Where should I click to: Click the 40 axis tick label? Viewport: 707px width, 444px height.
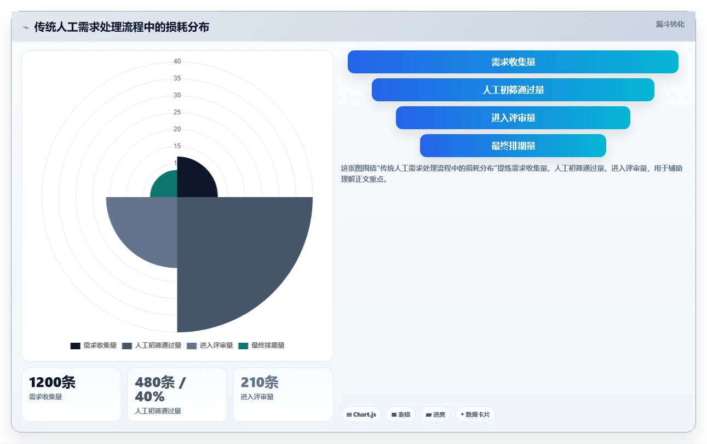click(x=177, y=61)
